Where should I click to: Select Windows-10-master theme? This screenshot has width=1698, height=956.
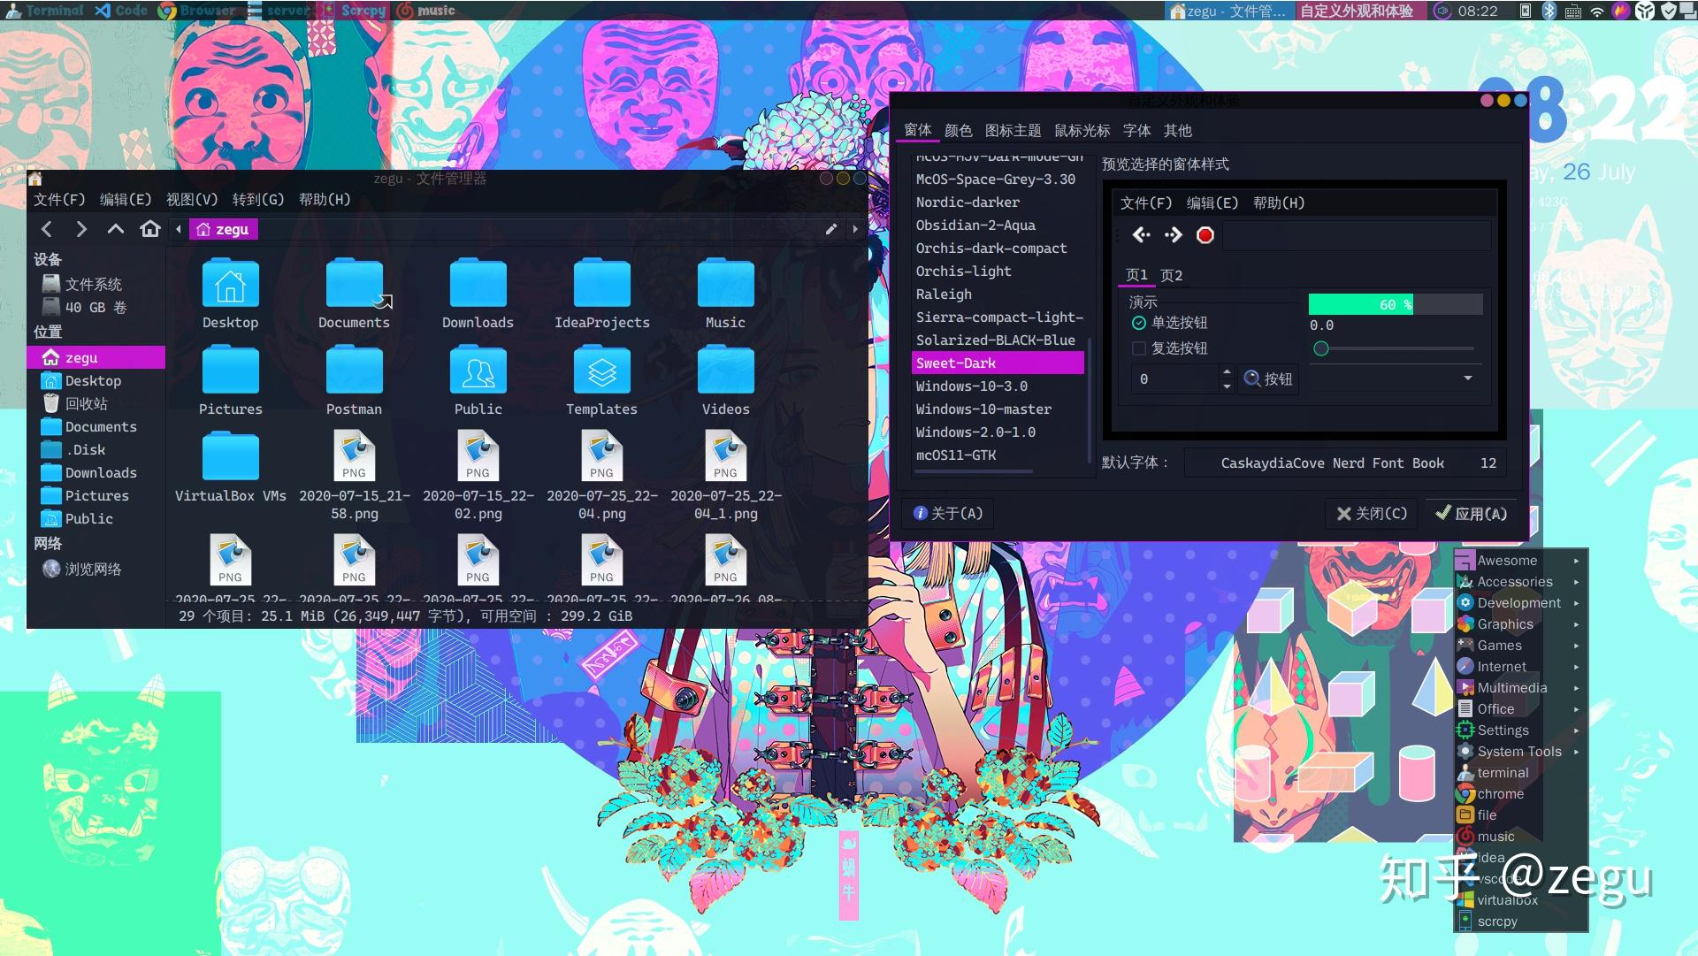tap(998, 409)
